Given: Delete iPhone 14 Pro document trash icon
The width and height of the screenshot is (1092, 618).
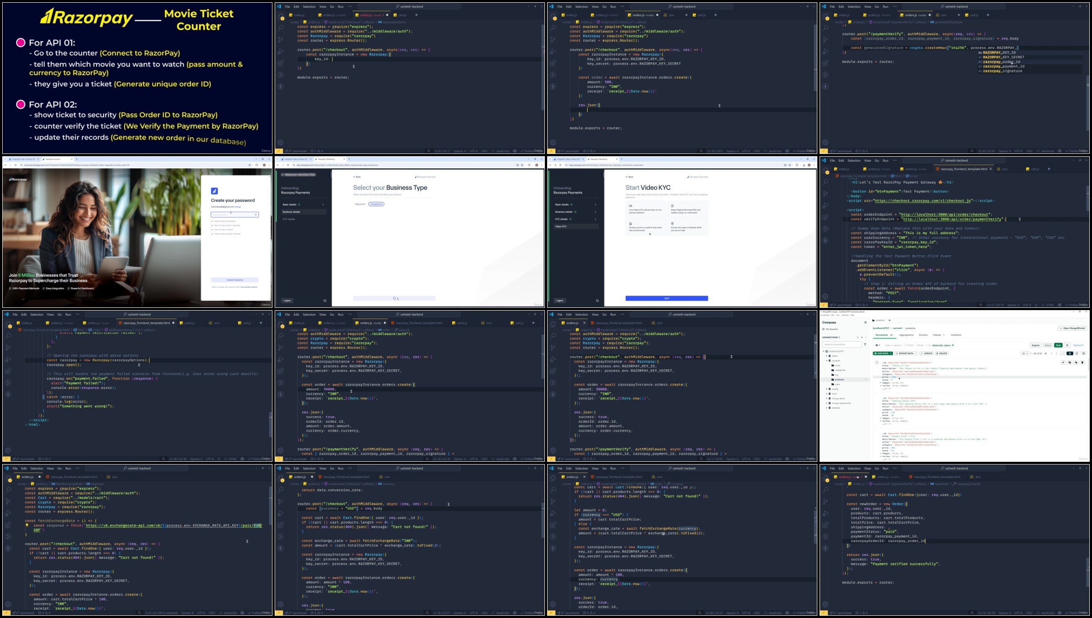Looking at the screenshot, I should 1083,362.
